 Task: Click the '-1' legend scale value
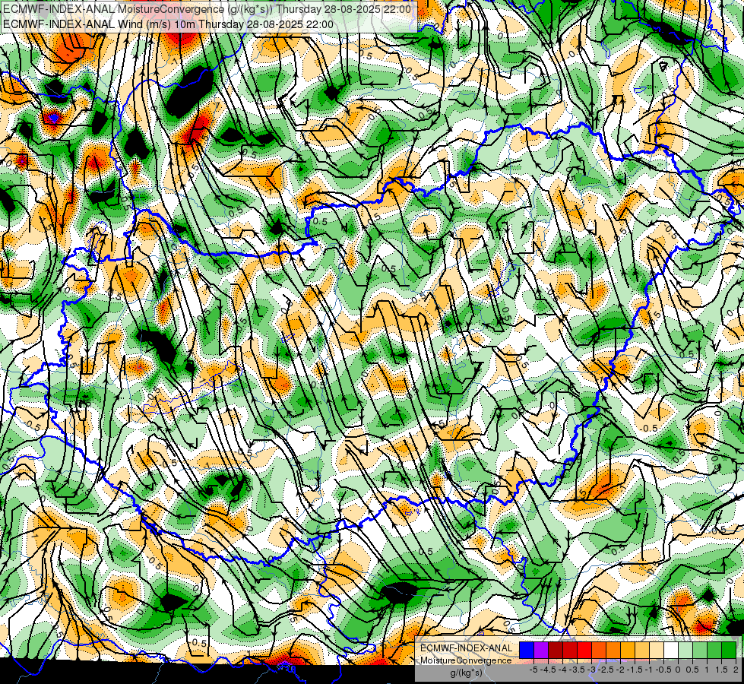(x=649, y=670)
